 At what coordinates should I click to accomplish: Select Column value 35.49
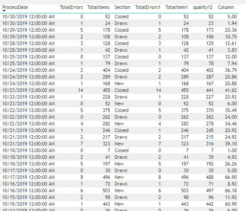[x=231, y=110]
